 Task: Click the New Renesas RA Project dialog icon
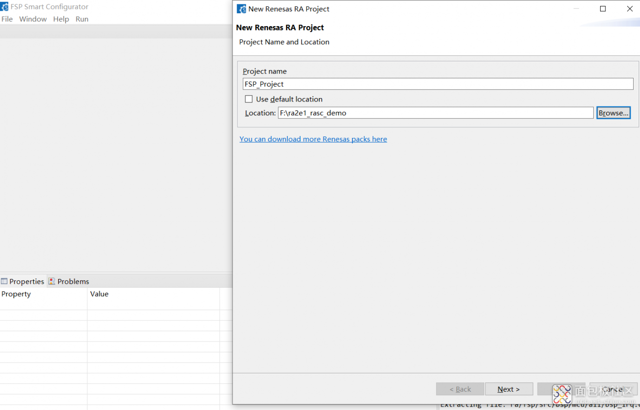click(x=241, y=9)
